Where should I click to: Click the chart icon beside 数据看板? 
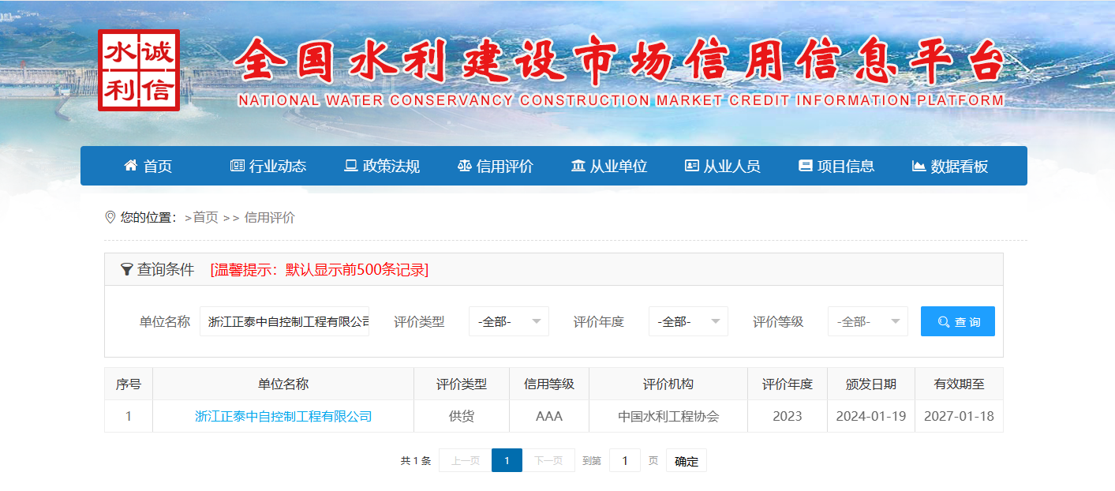tap(919, 166)
